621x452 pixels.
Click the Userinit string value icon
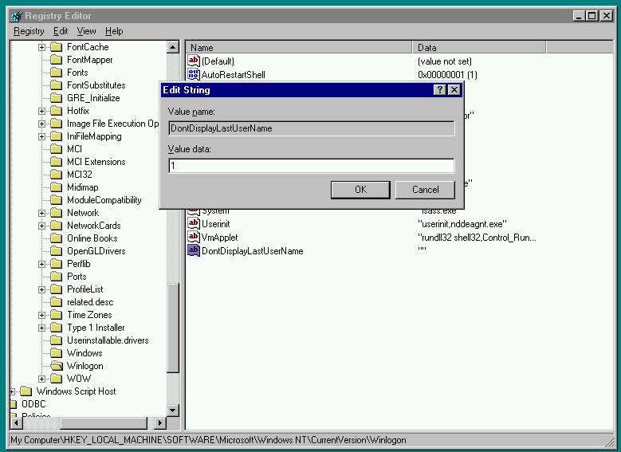193,223
